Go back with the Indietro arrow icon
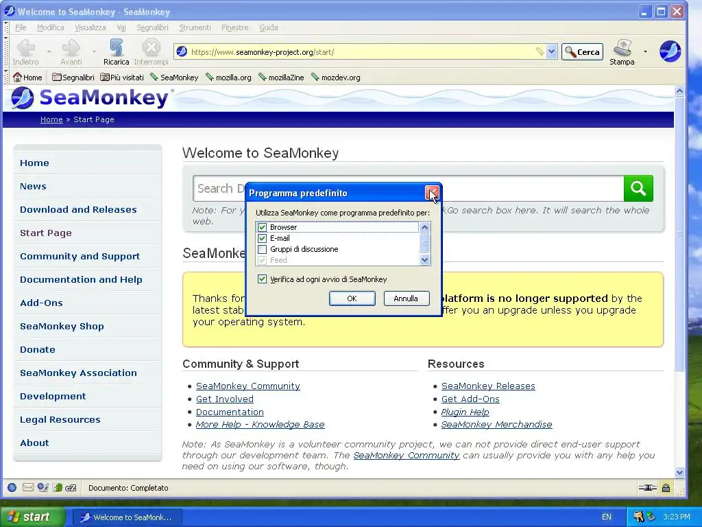 coord(26,47)
